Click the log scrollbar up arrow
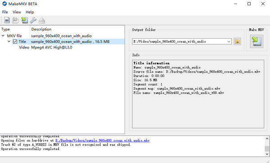The image size is (270, 163). 267,139
